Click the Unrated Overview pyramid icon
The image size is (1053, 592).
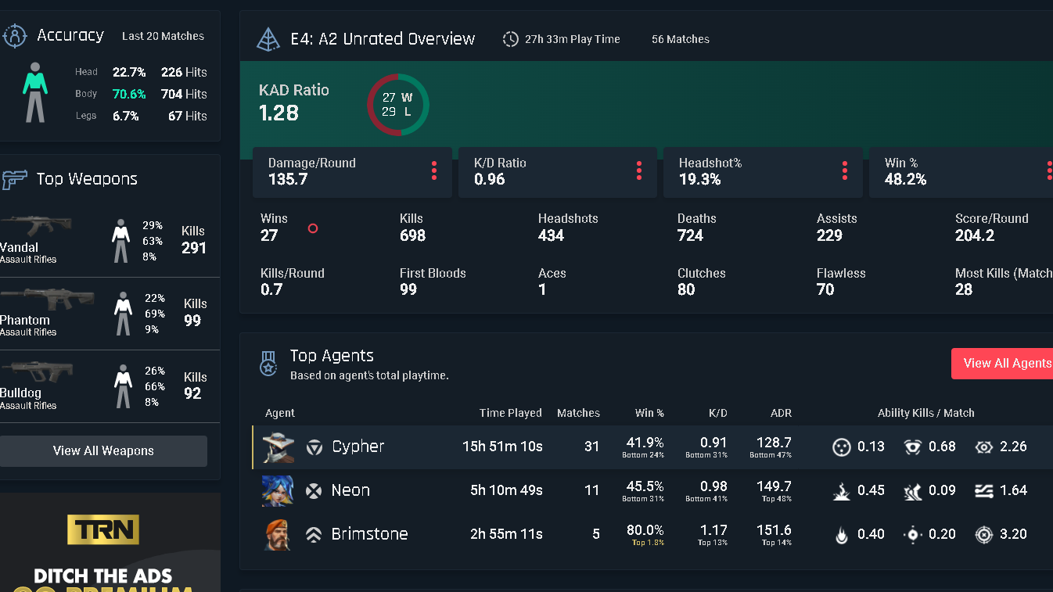tap(268, 39)
